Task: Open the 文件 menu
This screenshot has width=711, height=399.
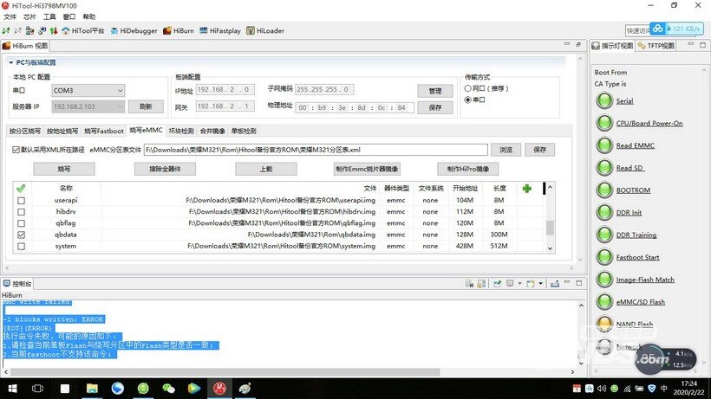Action: 10,16
